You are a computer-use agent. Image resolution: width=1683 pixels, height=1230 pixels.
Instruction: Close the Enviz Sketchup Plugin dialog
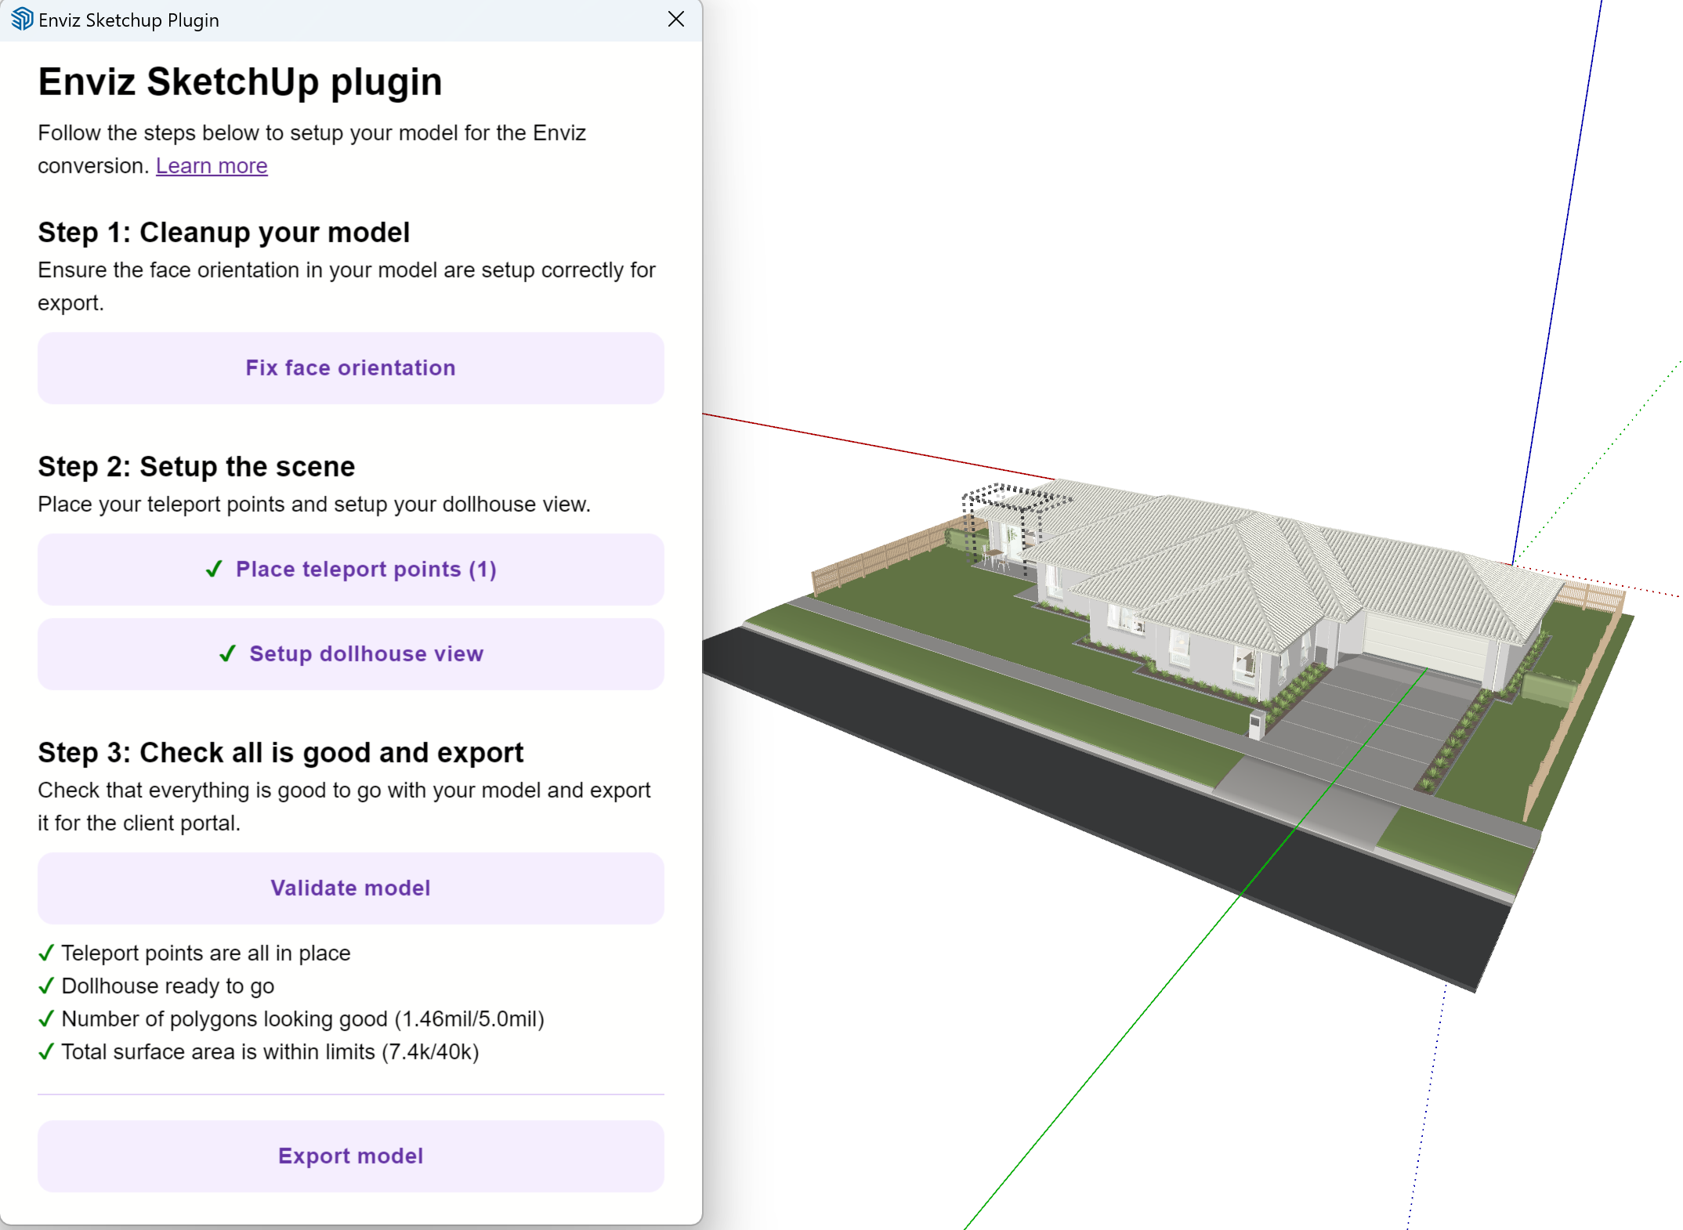(x=676, y=20)
